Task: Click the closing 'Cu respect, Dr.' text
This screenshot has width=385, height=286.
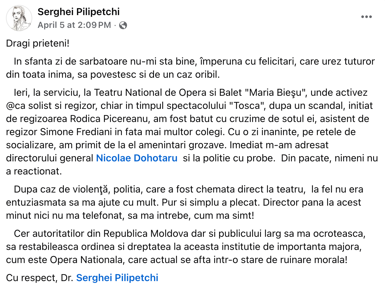Action: (x=40, y=278)
